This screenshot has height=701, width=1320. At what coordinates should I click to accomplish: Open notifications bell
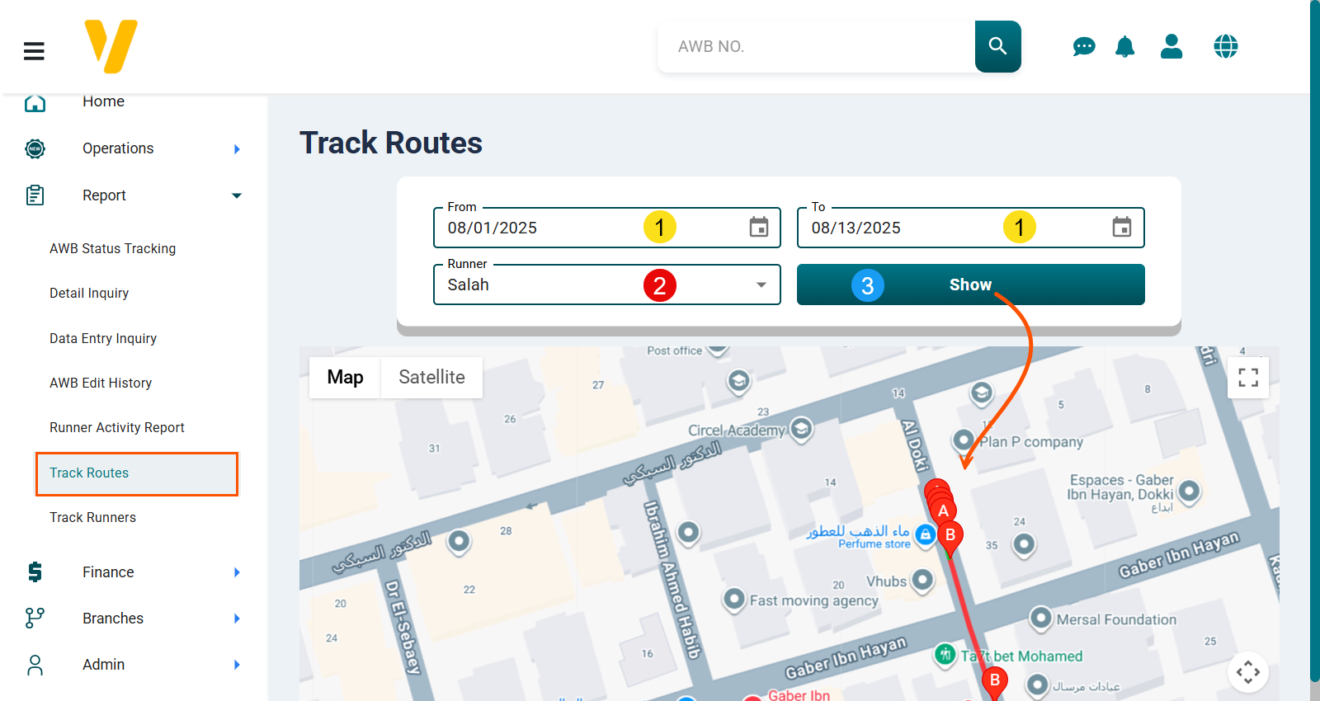click(x=1124, y=47)
